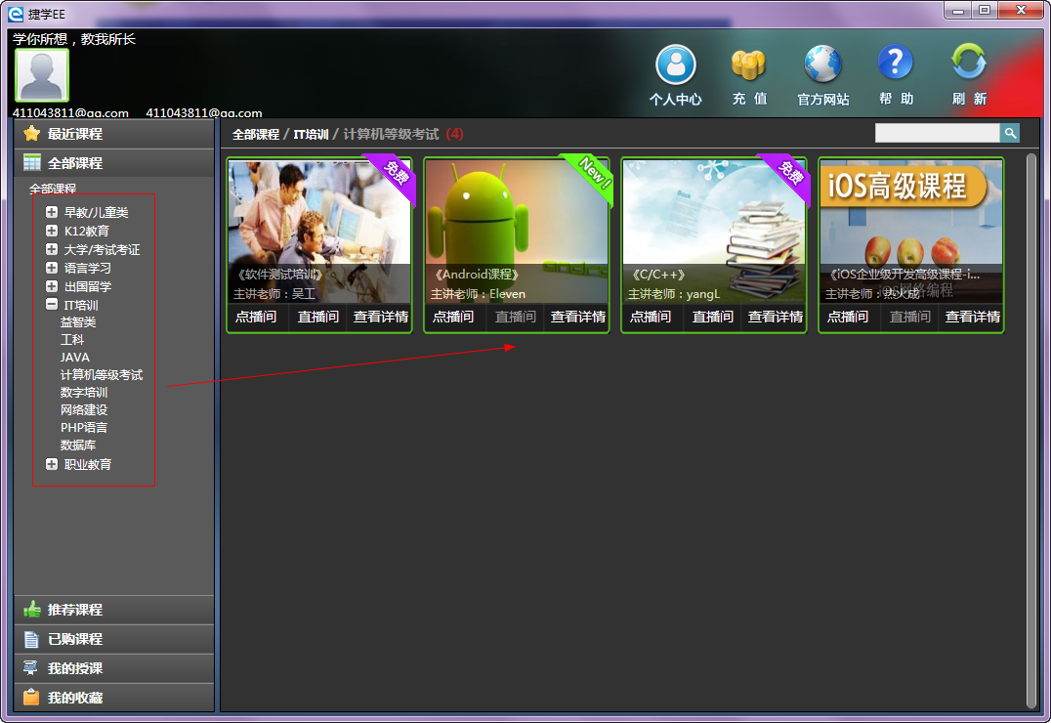Expand the K12教育 category
1051x723 pixels.
[x=52, y=231]
